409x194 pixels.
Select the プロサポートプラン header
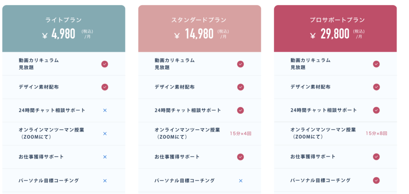(335, 20)
